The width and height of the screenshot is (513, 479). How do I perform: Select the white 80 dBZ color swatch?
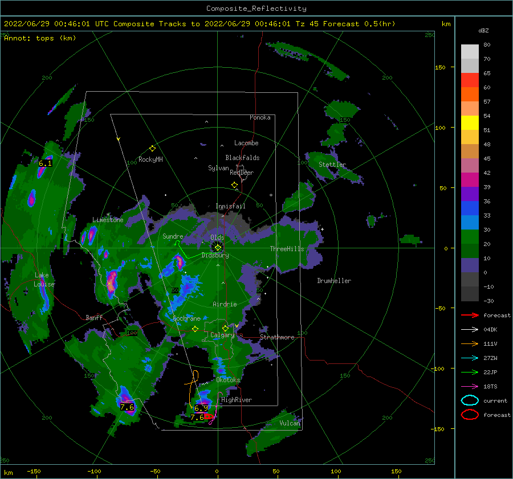click(x=470, y=52)
